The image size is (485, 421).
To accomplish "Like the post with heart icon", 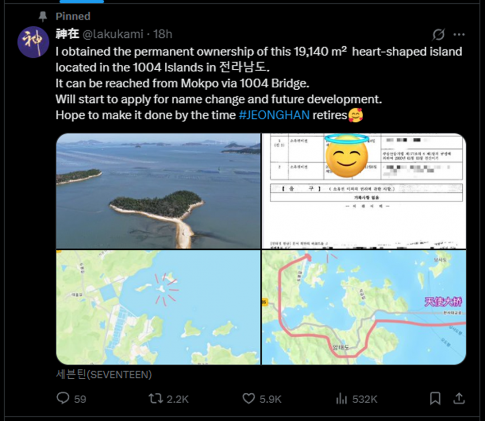I will 249,399.
